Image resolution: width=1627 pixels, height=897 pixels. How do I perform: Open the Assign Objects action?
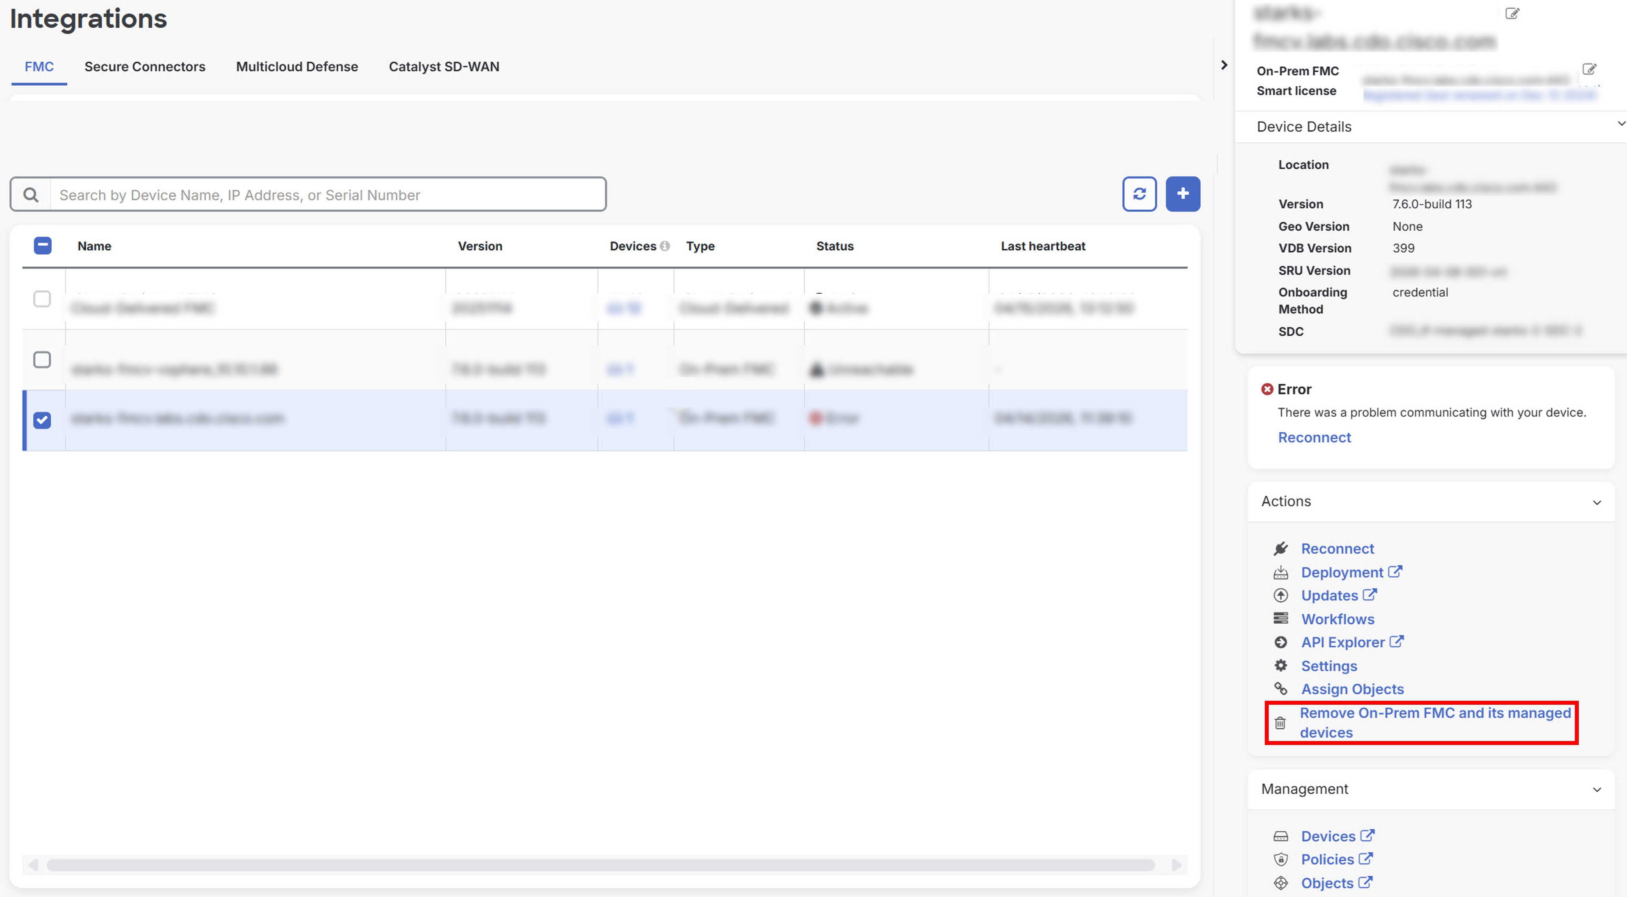pyautogui.click(x=1352, y=689)
